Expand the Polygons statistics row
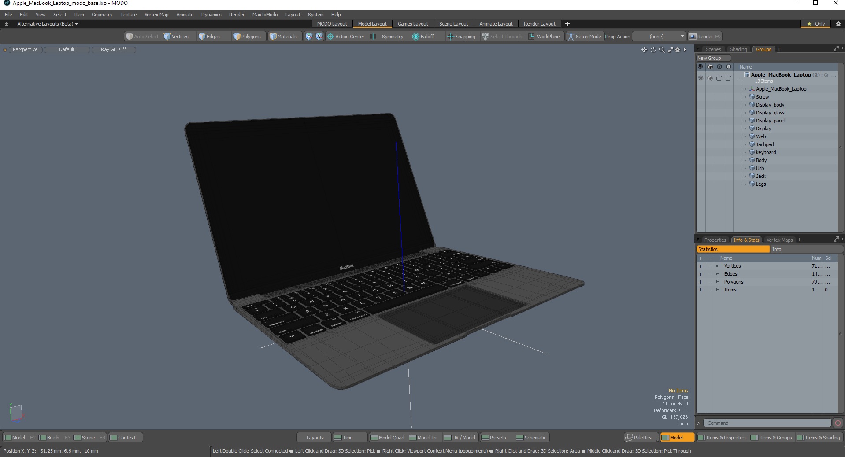Image resolution: width=845 pixels, height=457 pixels. pos(717,282)
